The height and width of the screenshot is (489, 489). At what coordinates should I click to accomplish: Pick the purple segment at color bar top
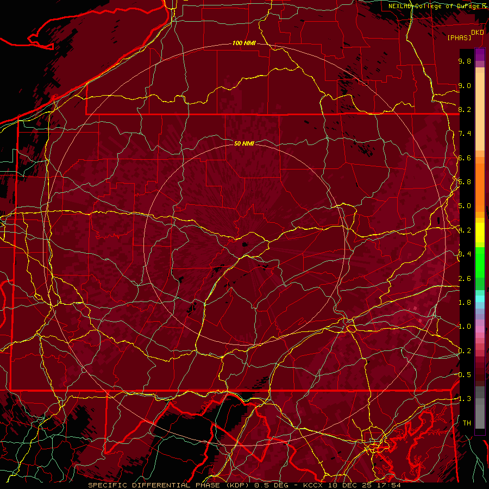click(480, 54)
